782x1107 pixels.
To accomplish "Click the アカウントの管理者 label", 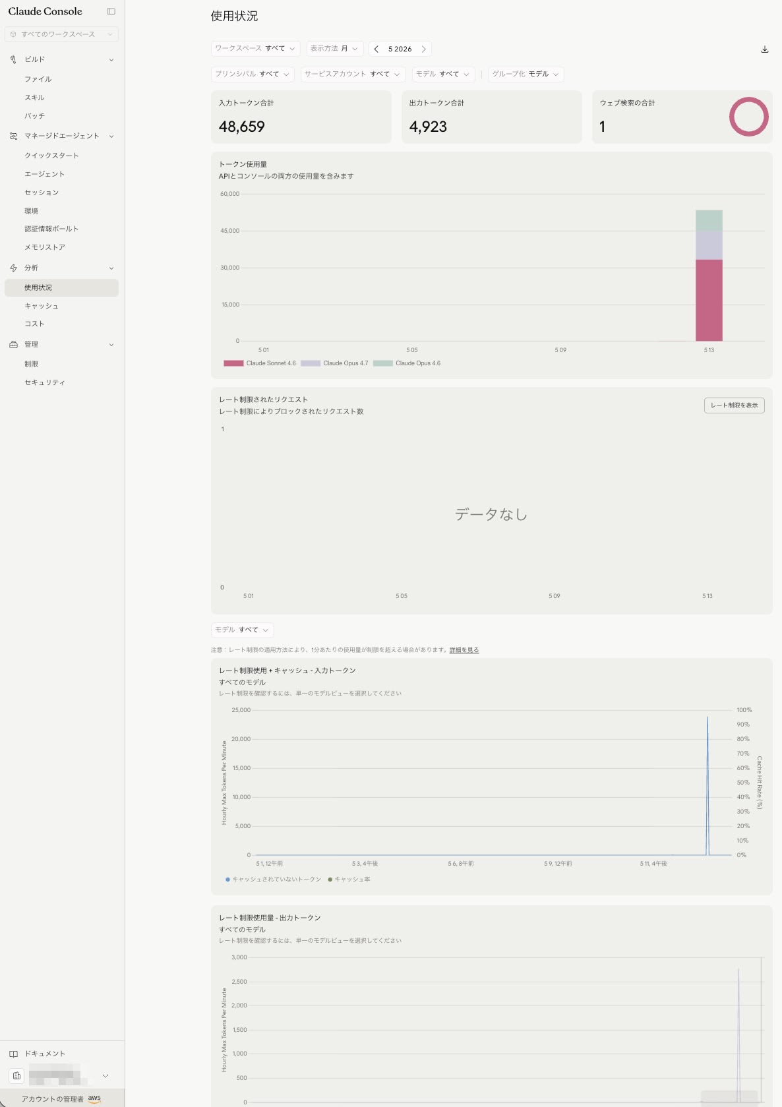I will click(x=53, y=1099).
